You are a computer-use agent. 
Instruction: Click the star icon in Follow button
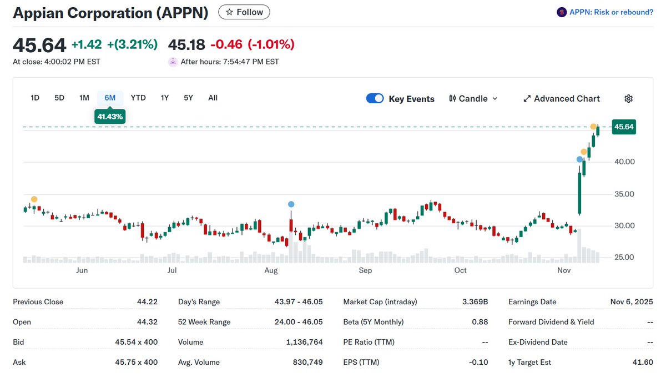[230, 12]
